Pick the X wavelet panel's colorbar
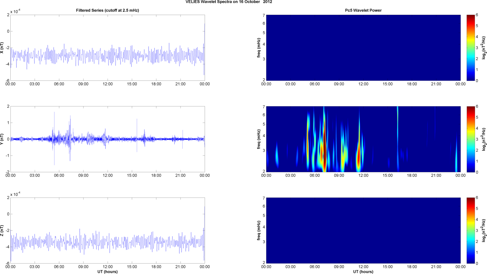 (x=471, y=48)
